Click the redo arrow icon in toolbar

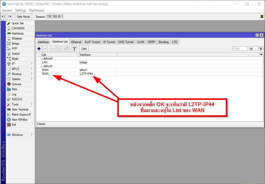(x=10, y=17)
